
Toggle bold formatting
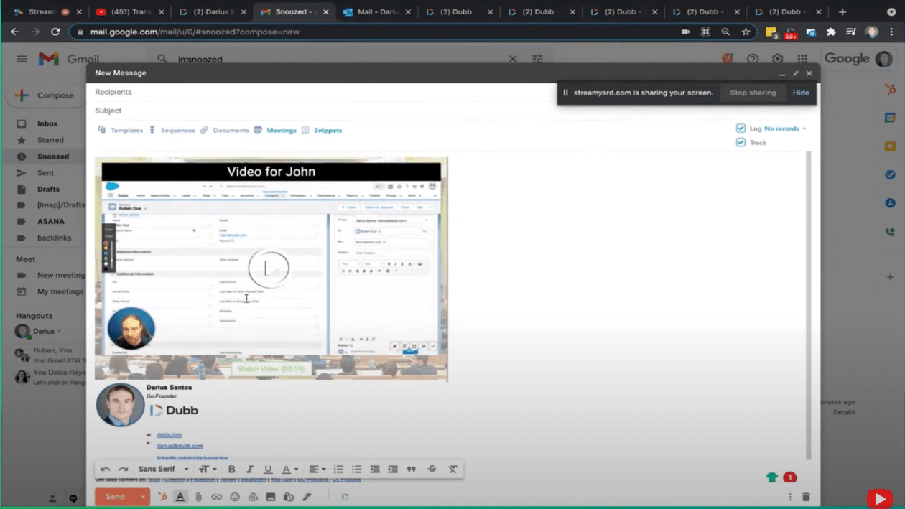tap(231, 469)
